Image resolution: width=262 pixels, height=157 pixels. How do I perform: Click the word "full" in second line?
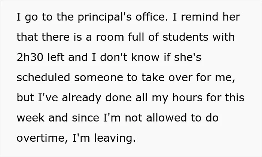click(136, 37)
